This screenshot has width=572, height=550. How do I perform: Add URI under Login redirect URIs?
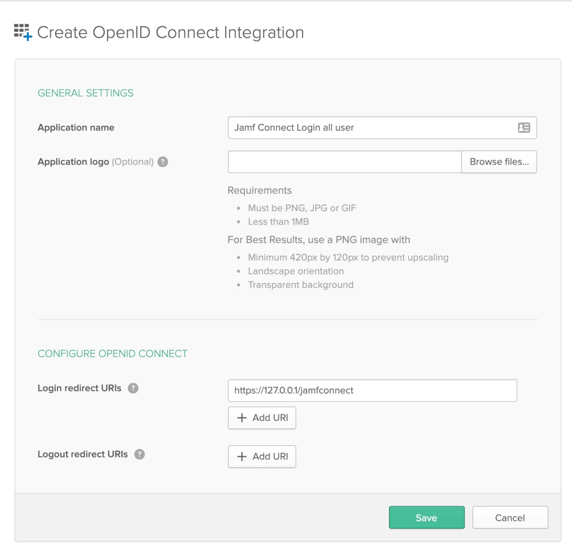(x=262, y=418)
